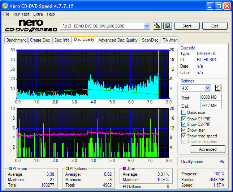Image resolution: width=233 pixels, height=192 pixels.
Task: Click the Nero app icon in title bar
Action: pyautogui.click(x=5, y=6)
